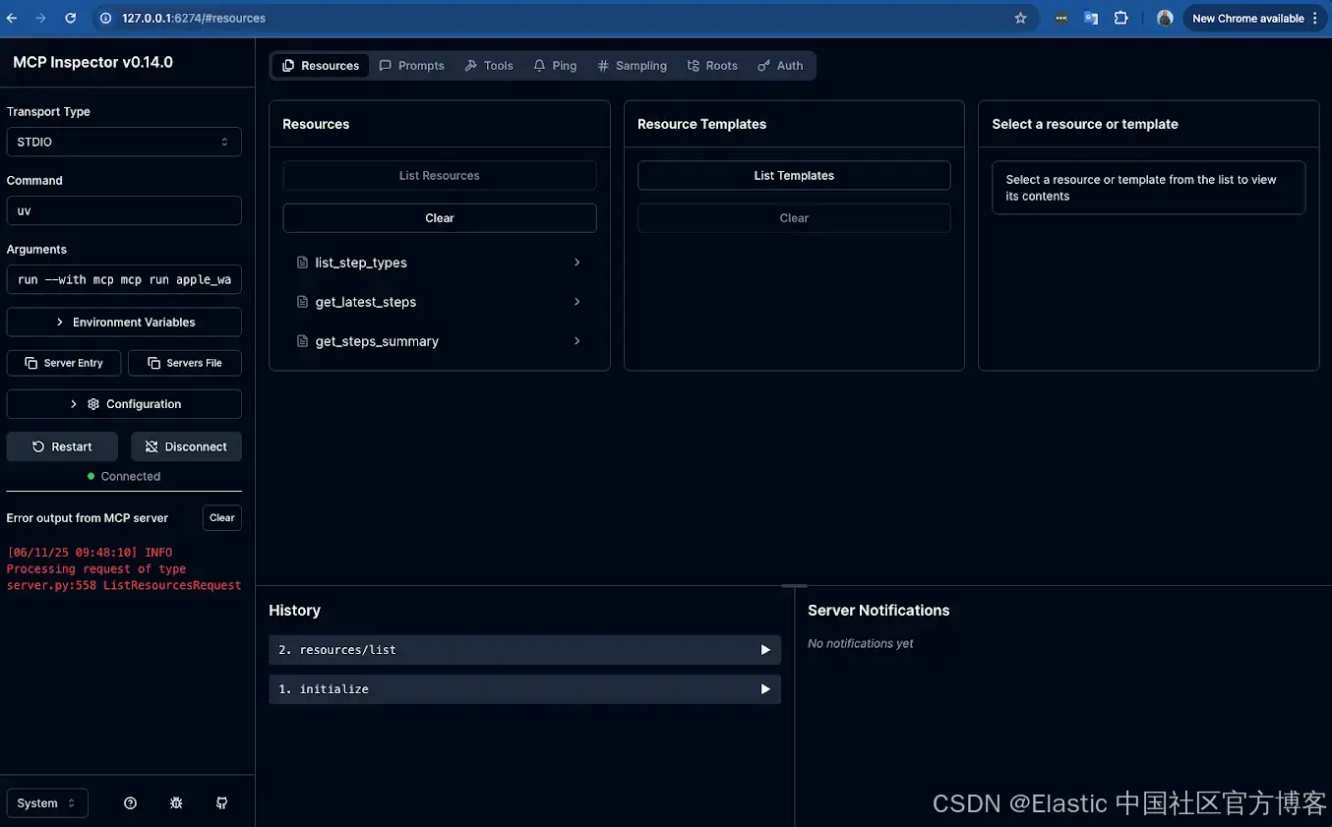Open the get_steps_summary resource chevron
This screenshot has height=827, width=1332.
(x=576, y=341)
